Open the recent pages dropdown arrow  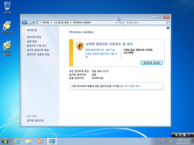click(x=33, y=23)
